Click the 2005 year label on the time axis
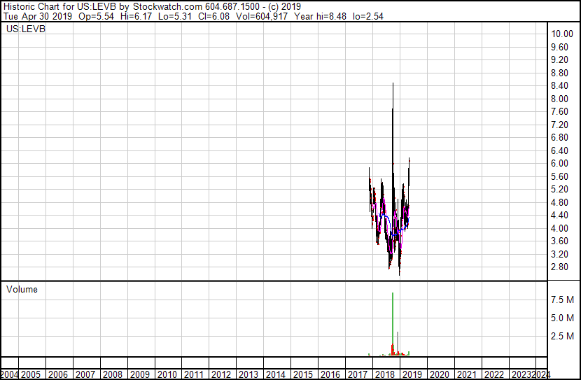Image resolution: width=581 pixels, height=380 pixels. click(31, 374)
